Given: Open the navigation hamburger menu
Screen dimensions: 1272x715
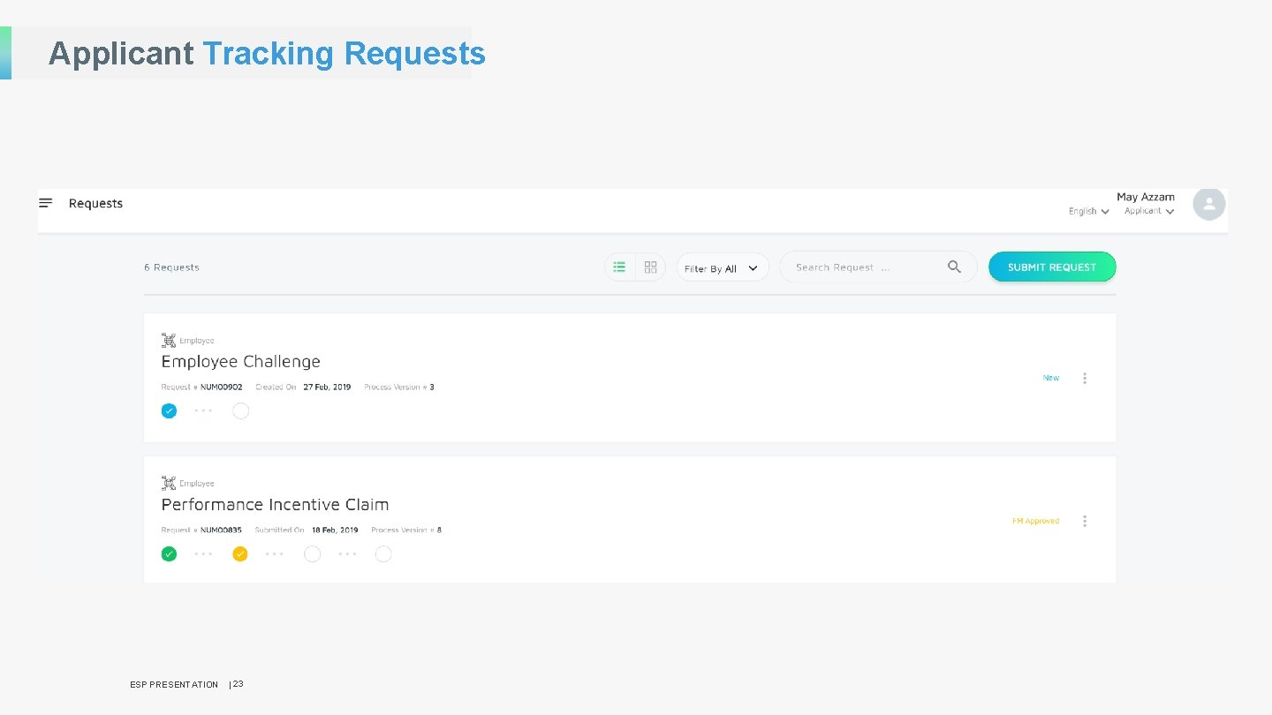Looking at the screenshot, I should tap(46, 203).
